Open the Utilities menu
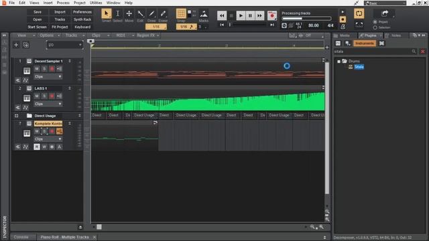This screenshot has width=429, height=241. 96,3
